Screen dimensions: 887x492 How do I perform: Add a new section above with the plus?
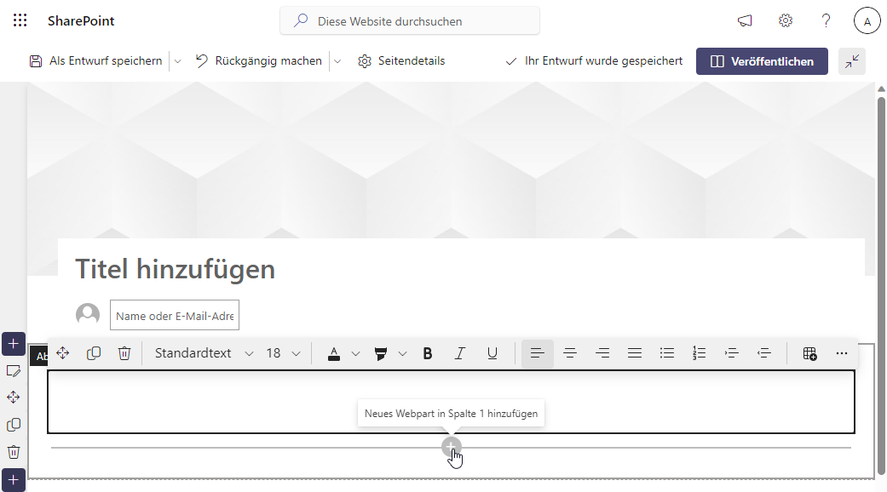pos(14,343)
